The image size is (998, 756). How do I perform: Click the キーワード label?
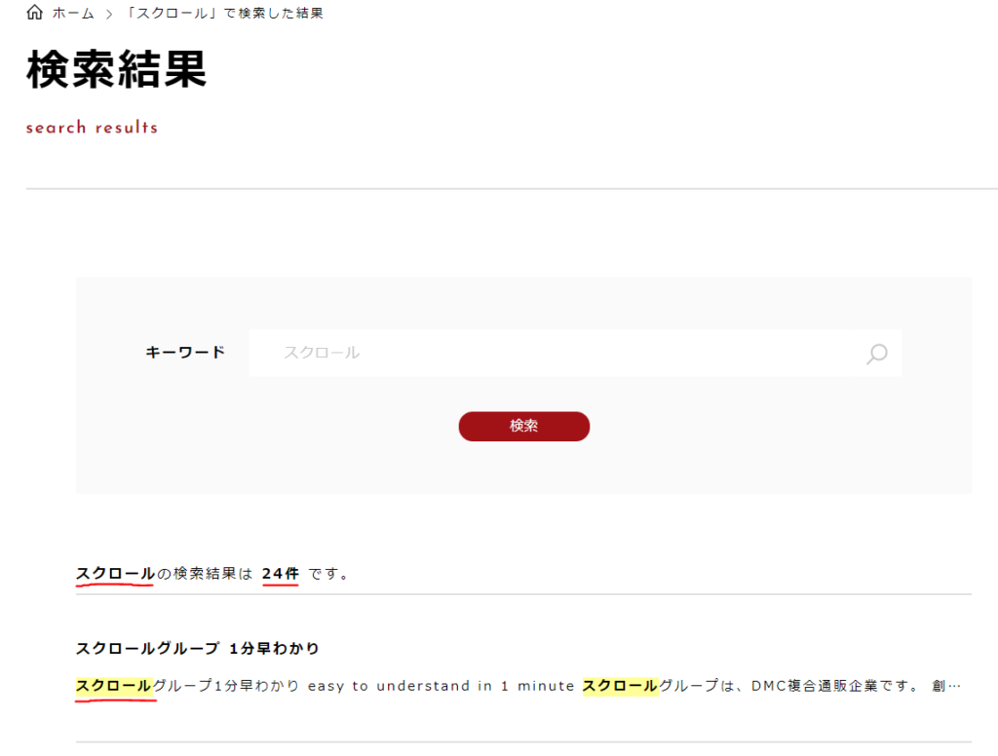[x=185, y=352]
